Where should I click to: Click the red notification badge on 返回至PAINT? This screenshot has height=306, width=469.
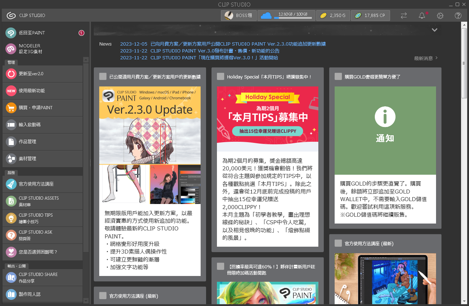coord(81,33)
